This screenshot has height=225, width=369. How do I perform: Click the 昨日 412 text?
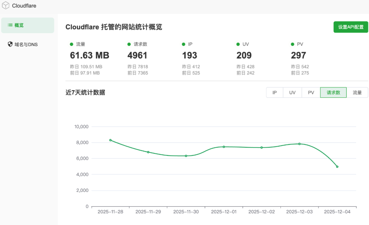point(191,67)
